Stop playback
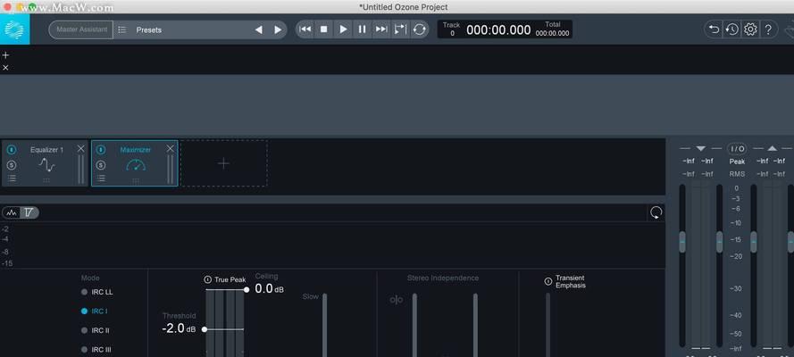The image size is (794, 357). 324,29
